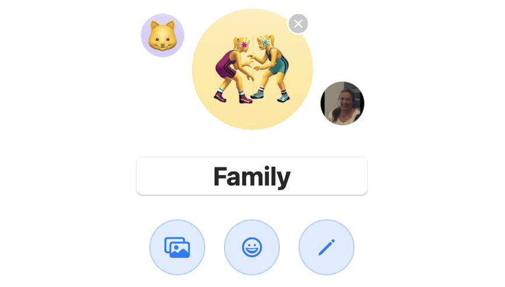This screenshot has height=287, width=505.
Task: Select the cat Memoji avatar
Action: coord(163,36)
